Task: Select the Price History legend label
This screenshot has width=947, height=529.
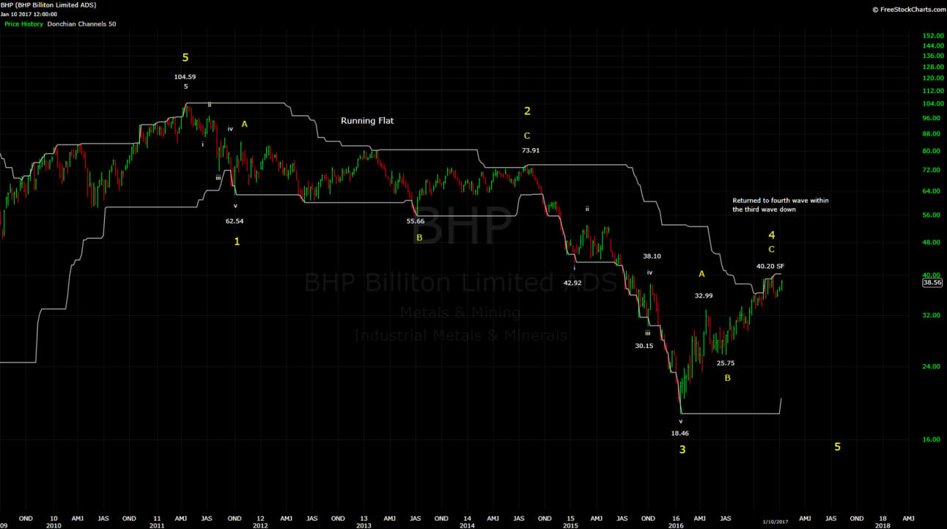Action: point(23,24)
